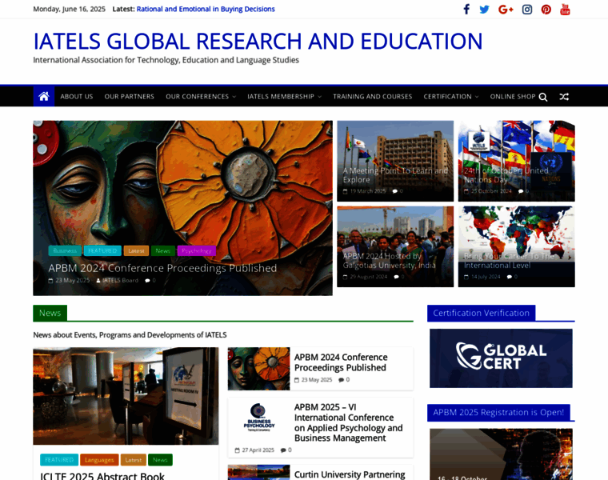Select the green News tag on slider

[x=163, y=251]
